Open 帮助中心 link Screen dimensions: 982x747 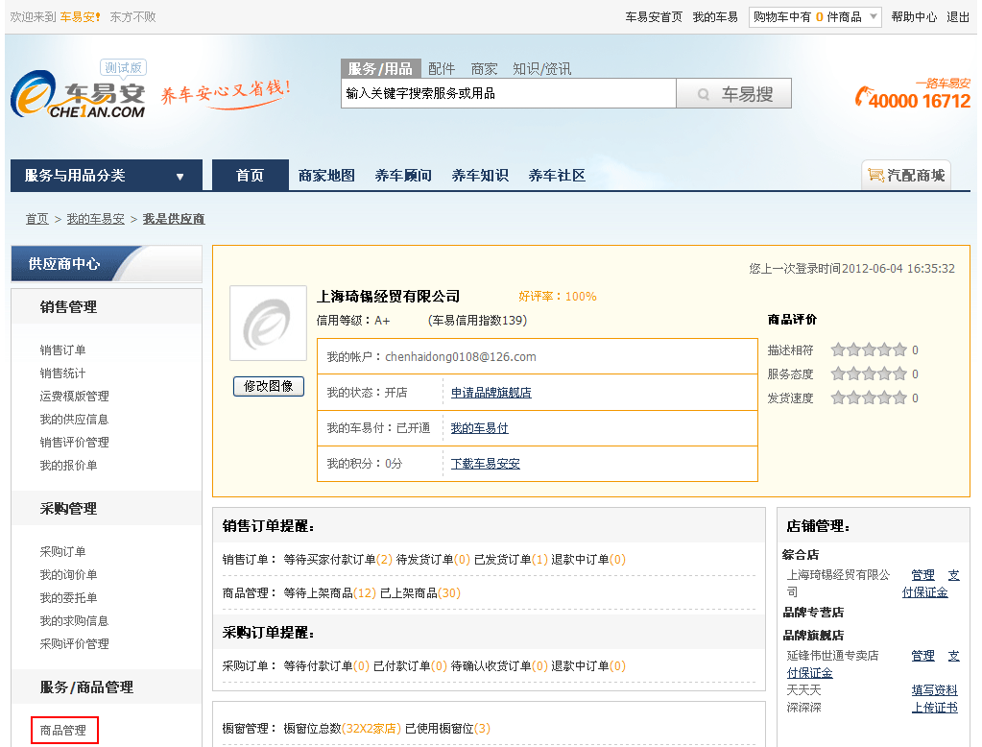click(x=915, y=17)
